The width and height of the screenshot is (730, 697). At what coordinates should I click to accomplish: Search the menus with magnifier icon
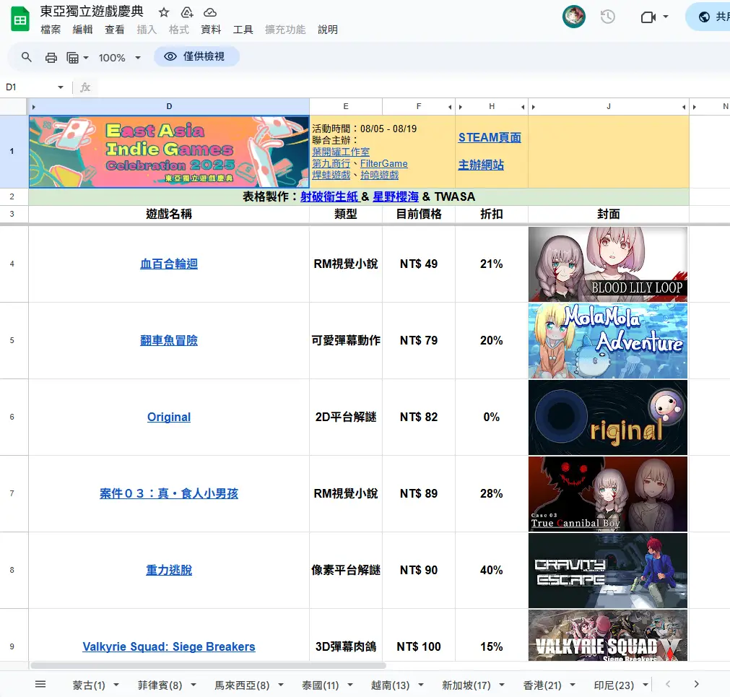pyautogui.click(x=27, y=57)
